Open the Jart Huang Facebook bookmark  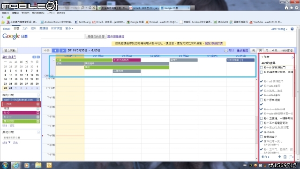(82, 22)
